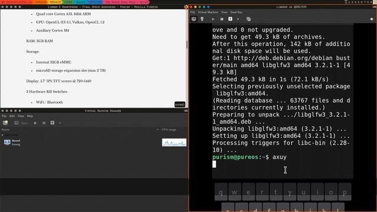Click Open in the Virtual Machine Manager toolbar
377x212 pixels.
[21, 123]
